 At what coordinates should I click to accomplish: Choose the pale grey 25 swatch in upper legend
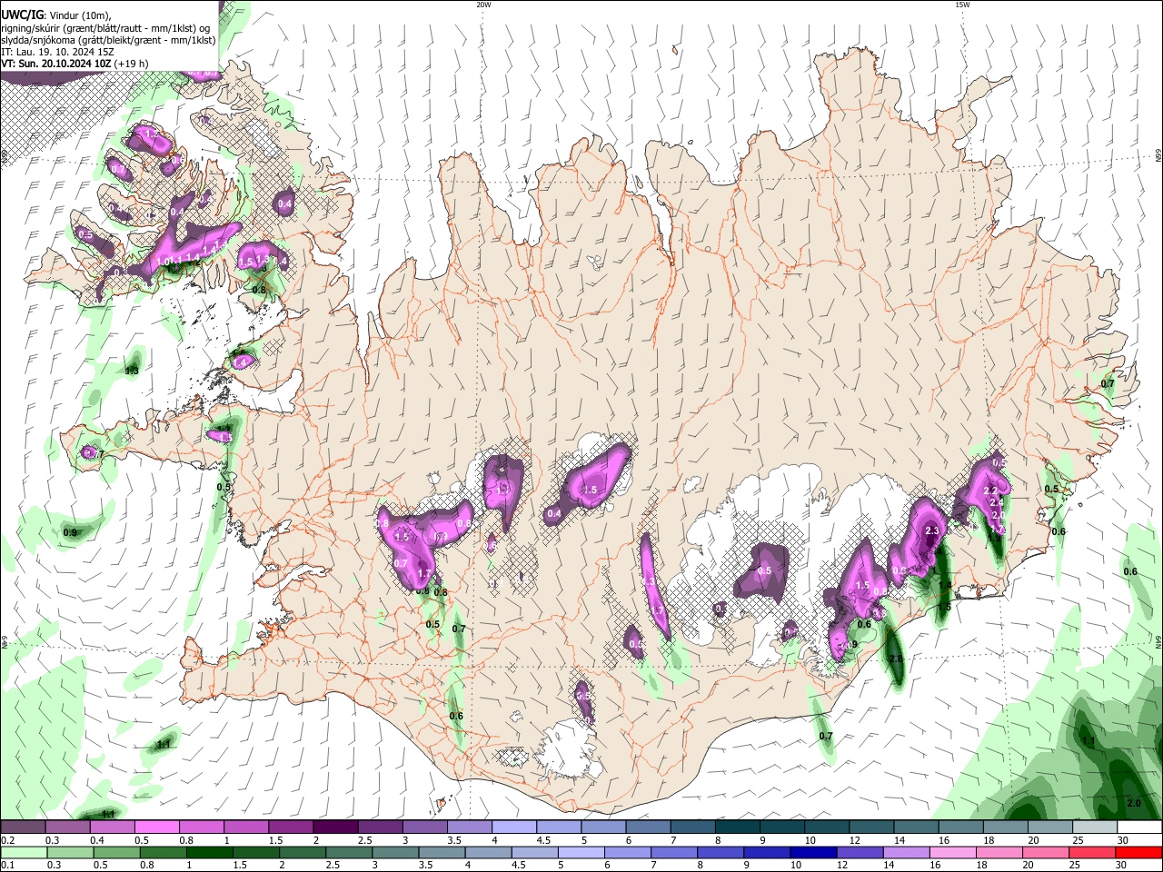(1096, 827)
